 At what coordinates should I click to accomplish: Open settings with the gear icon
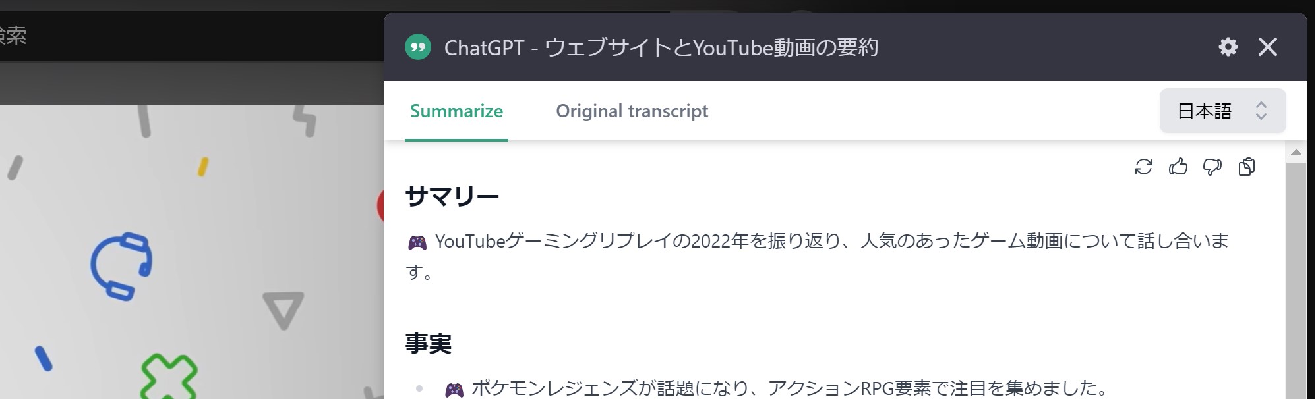1228,47
